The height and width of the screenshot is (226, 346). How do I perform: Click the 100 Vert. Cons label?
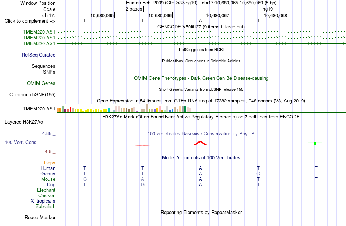coord(20,142)
